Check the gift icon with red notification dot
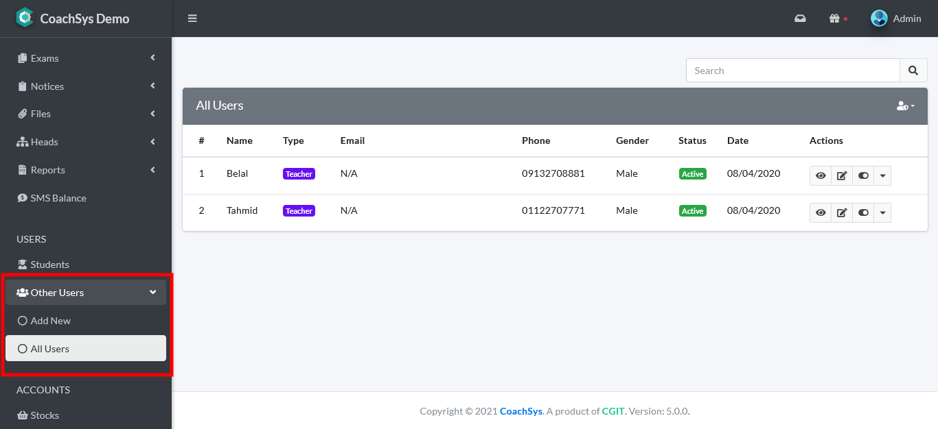Screen dimensions: 938x429 836,19
